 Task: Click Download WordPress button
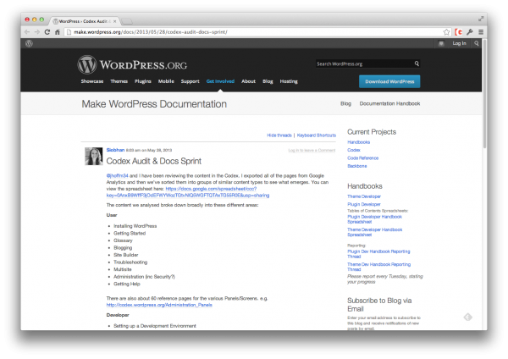click(389, 81)
